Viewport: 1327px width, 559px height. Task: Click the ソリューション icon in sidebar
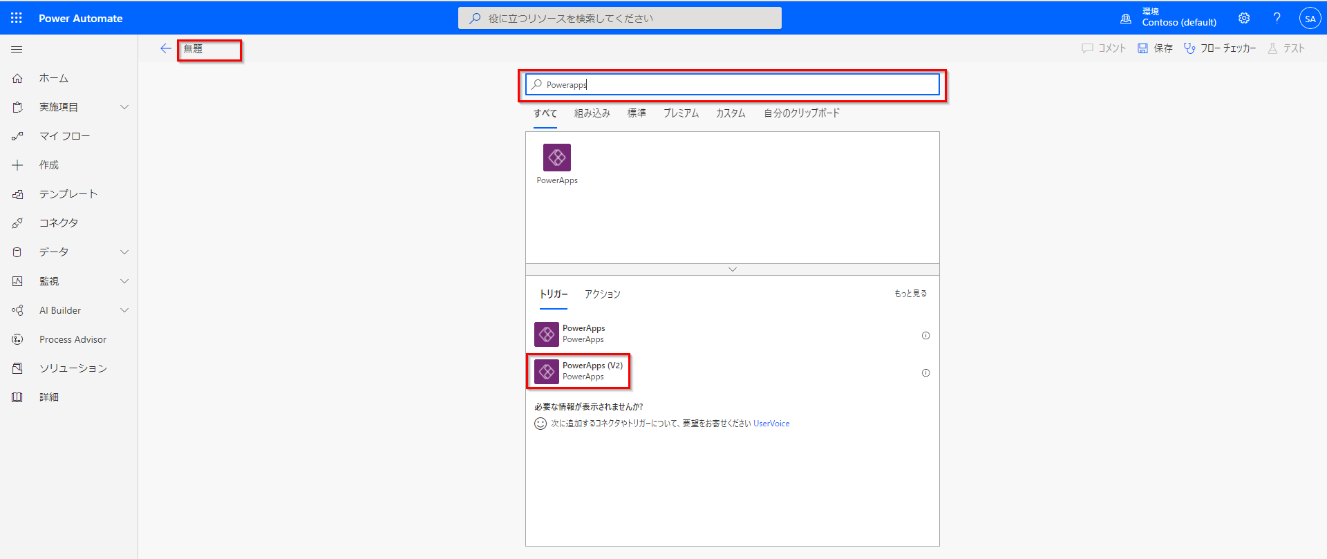(17, 368)
